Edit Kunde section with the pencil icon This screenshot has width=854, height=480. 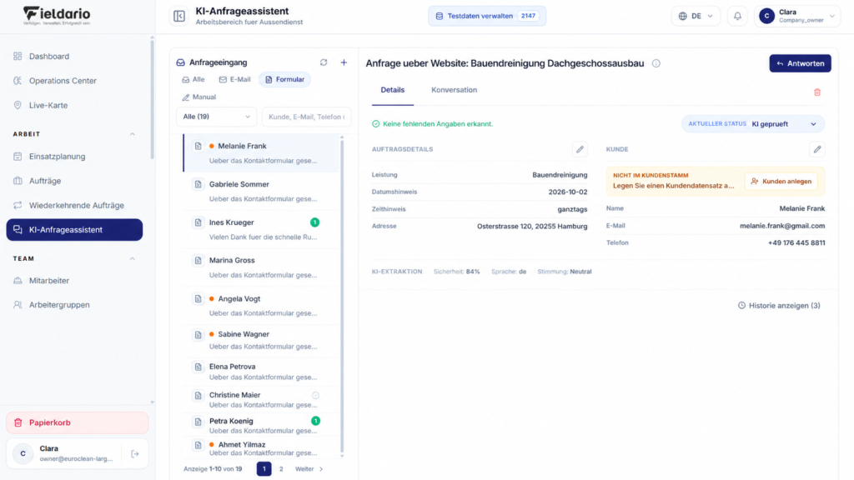click(x=817, y=149)
